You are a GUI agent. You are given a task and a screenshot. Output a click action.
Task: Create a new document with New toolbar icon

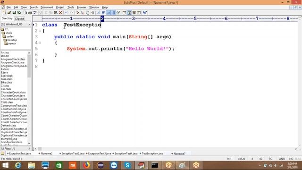(4, 13)
